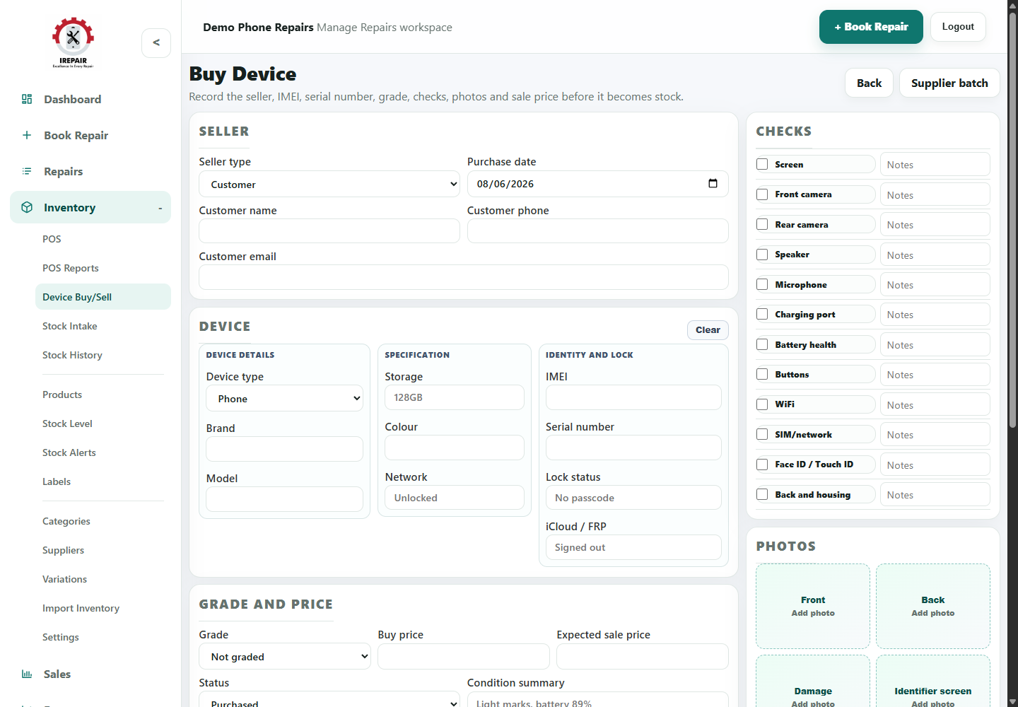This screenshot has height=707, width=1018.
Task: Tick the Face ID / Touch ID check
Action: tap(762, 464)
